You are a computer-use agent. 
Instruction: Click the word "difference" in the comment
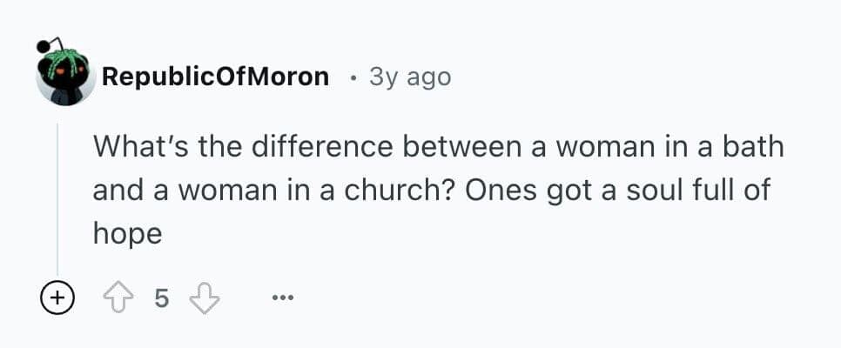pyautogui.click(x=306, y=145)
